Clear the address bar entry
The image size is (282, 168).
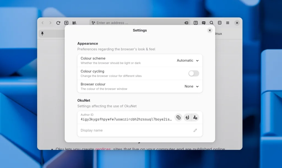[186, 23]
